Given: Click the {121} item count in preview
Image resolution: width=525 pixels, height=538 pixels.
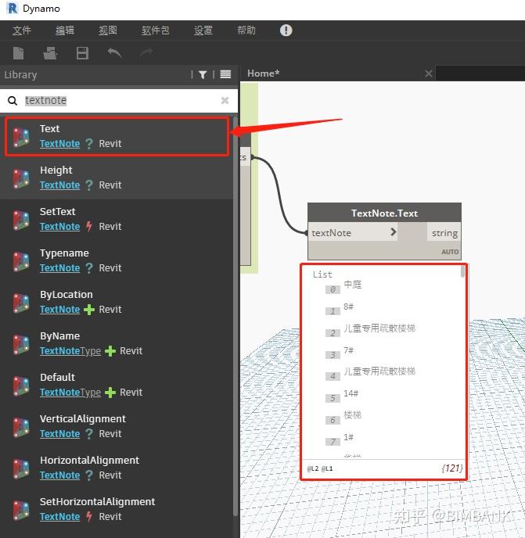Looking at the screenshot, I should pos(452,468).
